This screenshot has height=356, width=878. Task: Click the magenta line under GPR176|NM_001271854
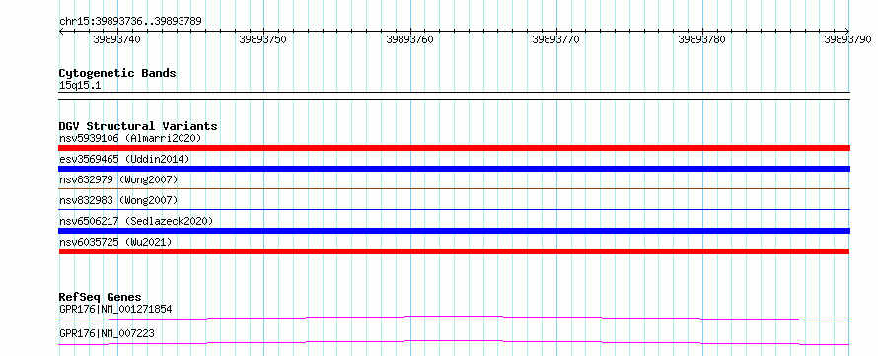coord(454,319)
